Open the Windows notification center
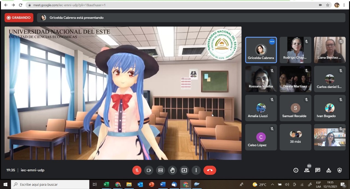Viewport: 350px width, 189px height. point(343,185)
